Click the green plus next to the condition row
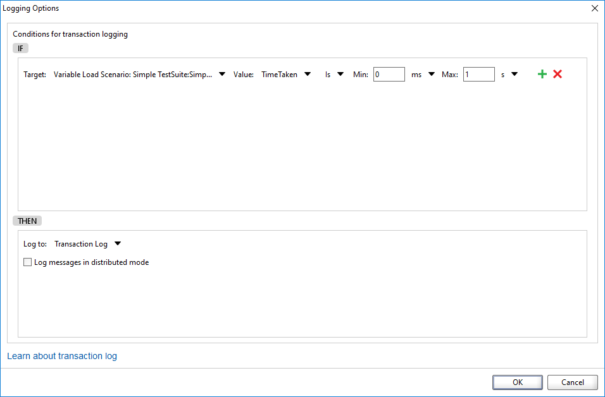Image resolution: width=605 pixels, height=397 pixels. point(542,74)
